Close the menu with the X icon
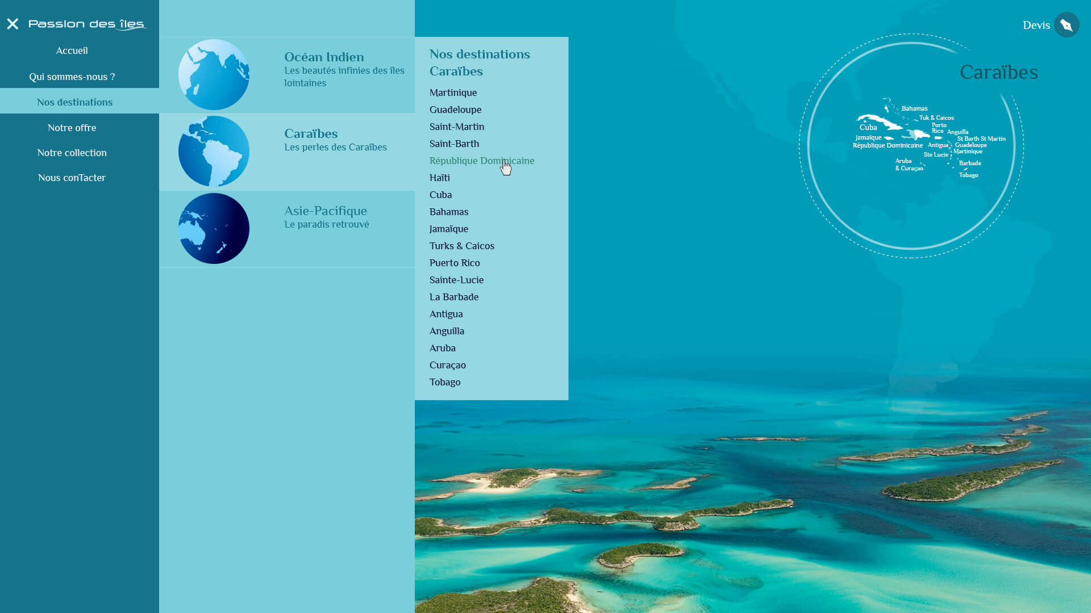Image resolution: width=1091 pixels, height=613 pixels. click(x=13, y=24)
